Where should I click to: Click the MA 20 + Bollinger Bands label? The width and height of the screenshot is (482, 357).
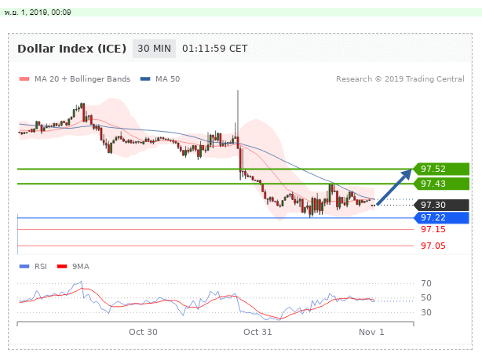point(82,79)
